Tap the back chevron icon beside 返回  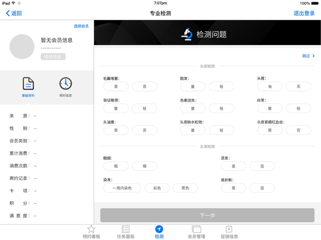(x=8, y=13)
